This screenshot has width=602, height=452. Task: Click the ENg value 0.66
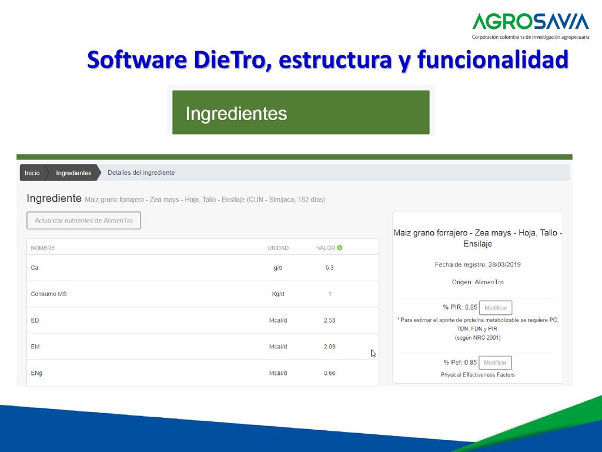tap(329, 373)
